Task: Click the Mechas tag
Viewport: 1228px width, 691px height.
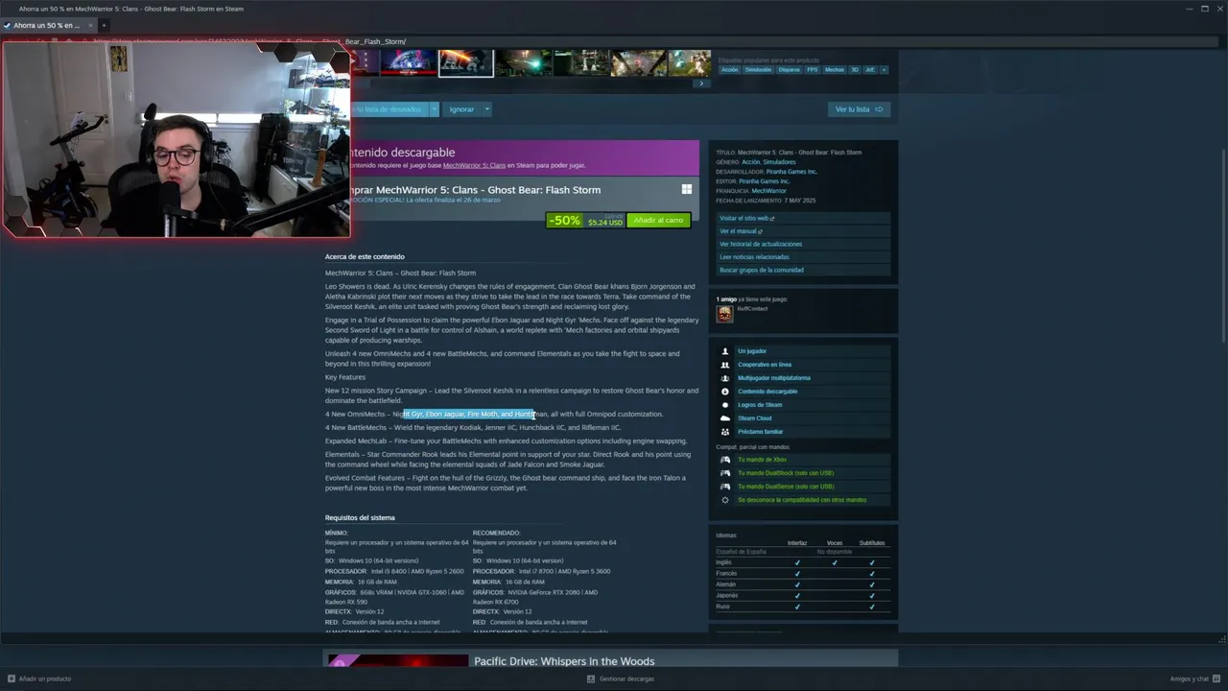Action: pos(835,69)
